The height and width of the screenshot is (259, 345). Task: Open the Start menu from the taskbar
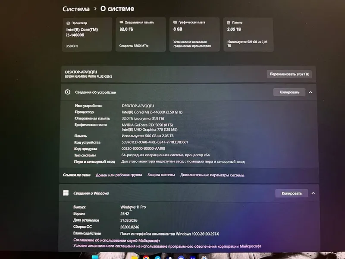point(95,257)
